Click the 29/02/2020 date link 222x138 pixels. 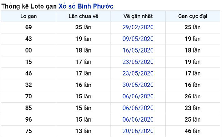[x=138, y=27]
